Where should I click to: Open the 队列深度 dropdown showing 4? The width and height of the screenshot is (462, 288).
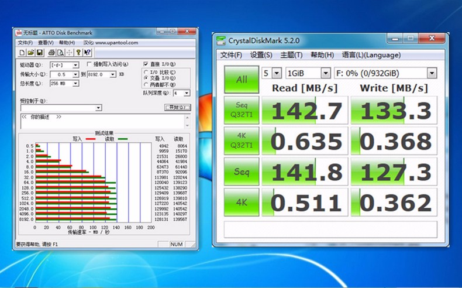[187, 93]
